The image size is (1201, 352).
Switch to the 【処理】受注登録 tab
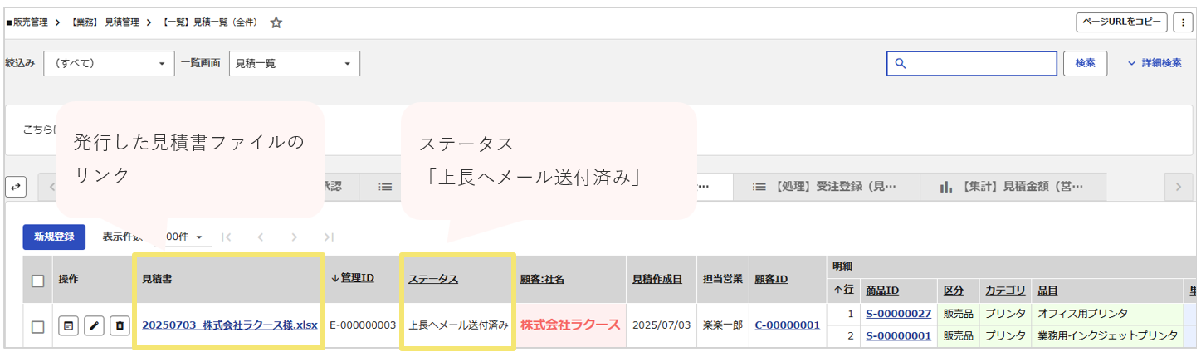[x=823, y=187]
